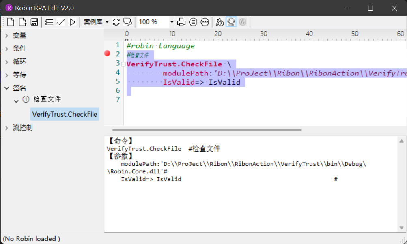Click the numbered list toolbar icon
This screenshot has height=244, width=407.
[49, 22]
